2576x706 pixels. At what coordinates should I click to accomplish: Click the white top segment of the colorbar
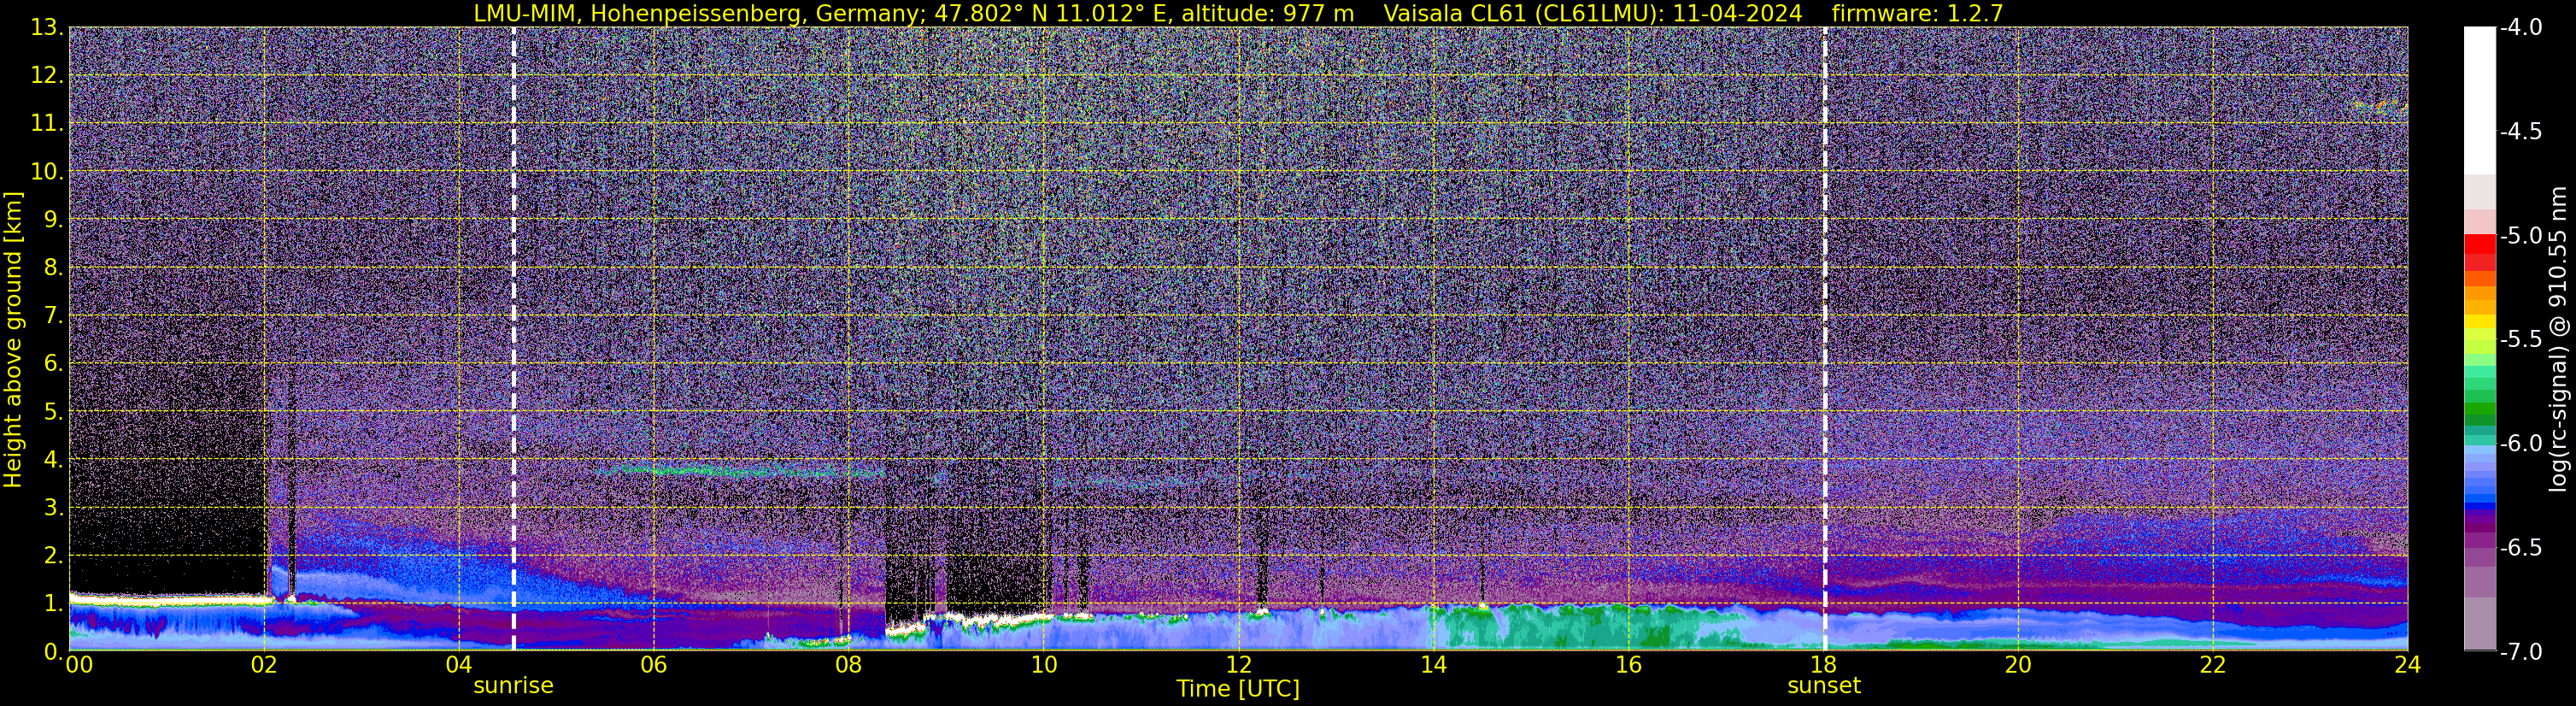[2479, 100]
